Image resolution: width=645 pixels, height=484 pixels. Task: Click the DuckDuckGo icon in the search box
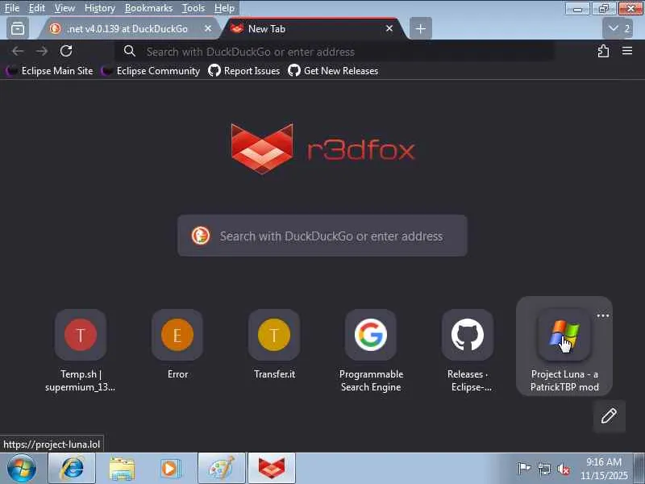201,236
